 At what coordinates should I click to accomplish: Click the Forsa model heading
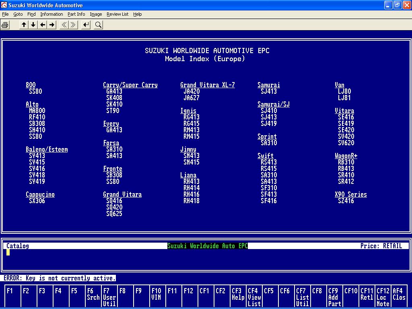(x=111, y=143)
